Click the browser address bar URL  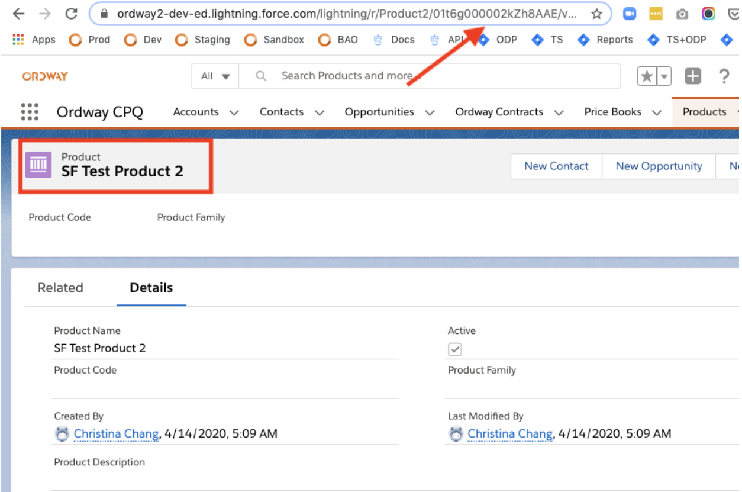[346, 14]
